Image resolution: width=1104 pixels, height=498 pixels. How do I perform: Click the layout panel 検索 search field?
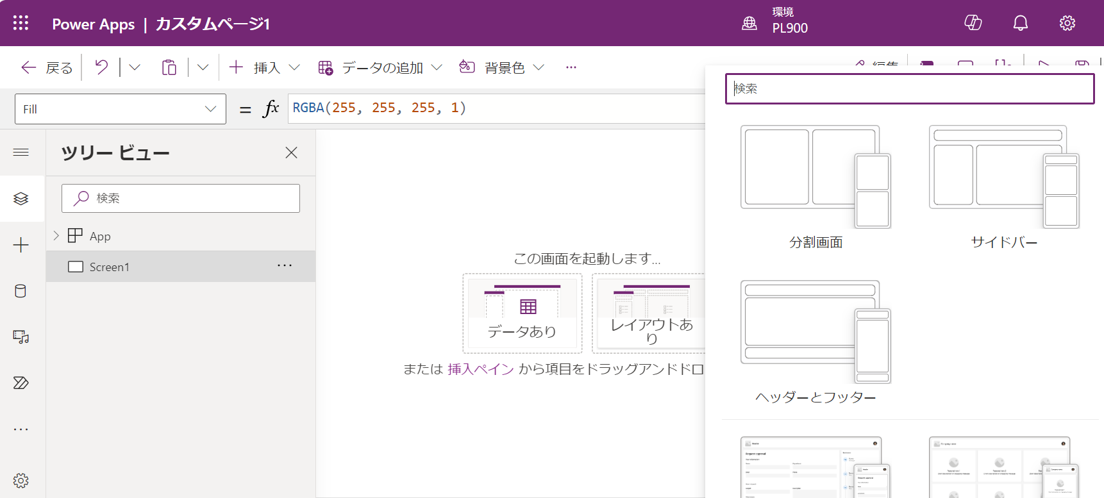pos(910,88)
